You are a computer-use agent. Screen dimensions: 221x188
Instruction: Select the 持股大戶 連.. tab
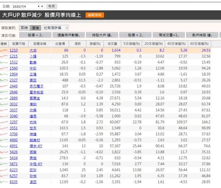coord(102,35)
